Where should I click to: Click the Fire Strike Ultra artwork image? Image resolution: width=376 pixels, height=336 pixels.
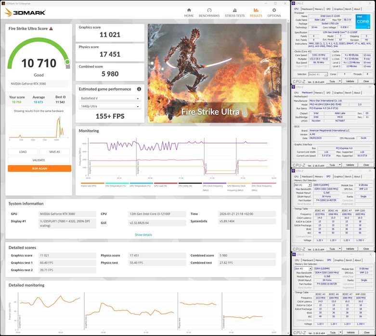pos(215,73)
